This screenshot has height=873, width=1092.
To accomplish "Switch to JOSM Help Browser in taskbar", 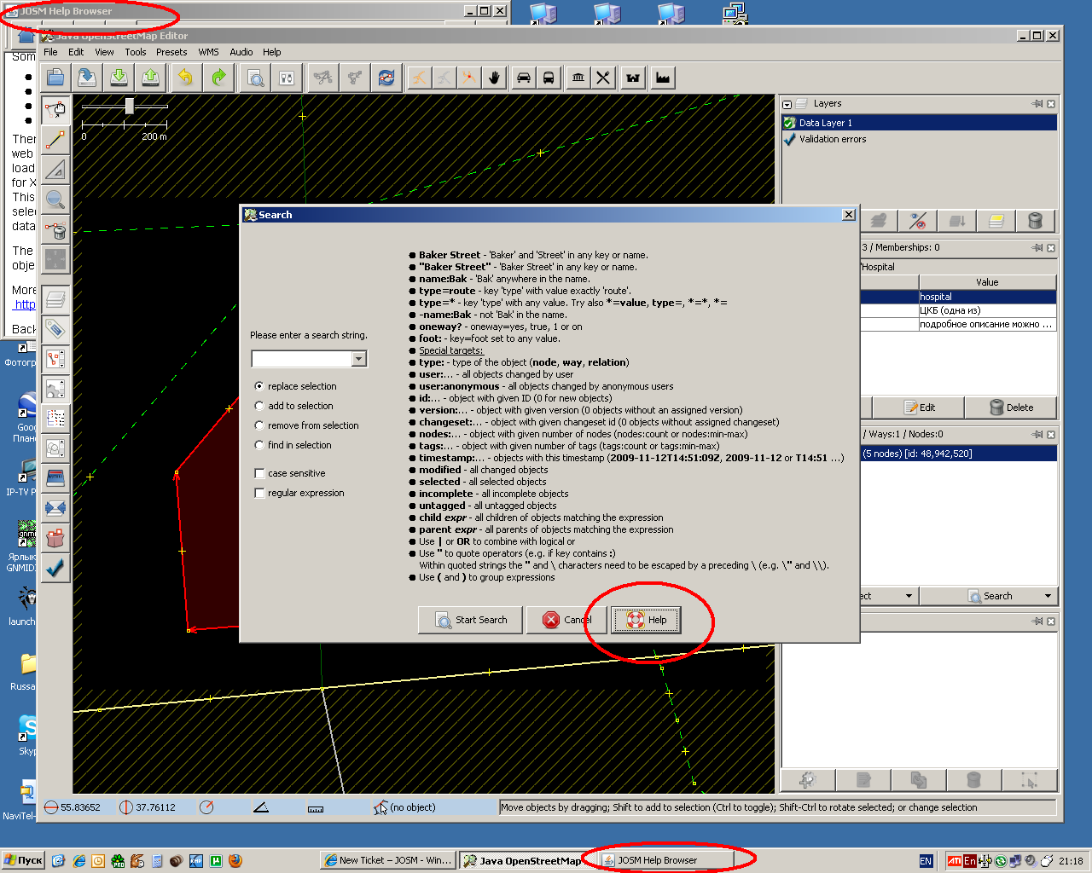I will 657,860.
